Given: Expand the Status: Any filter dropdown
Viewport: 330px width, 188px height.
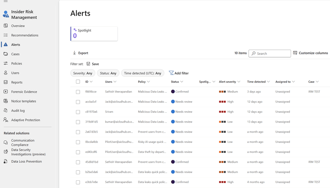Looking at the screenshot, I should tap(108, 73).
